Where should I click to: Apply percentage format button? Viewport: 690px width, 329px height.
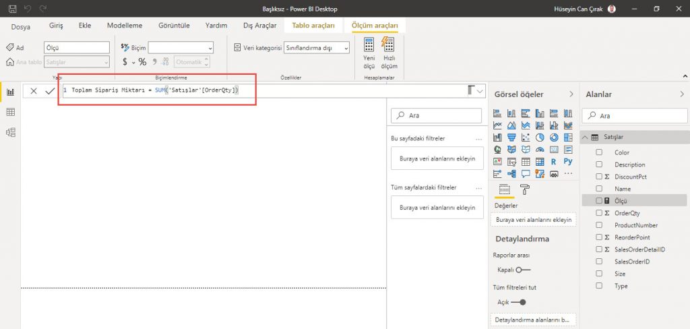[x=143, y=62]
